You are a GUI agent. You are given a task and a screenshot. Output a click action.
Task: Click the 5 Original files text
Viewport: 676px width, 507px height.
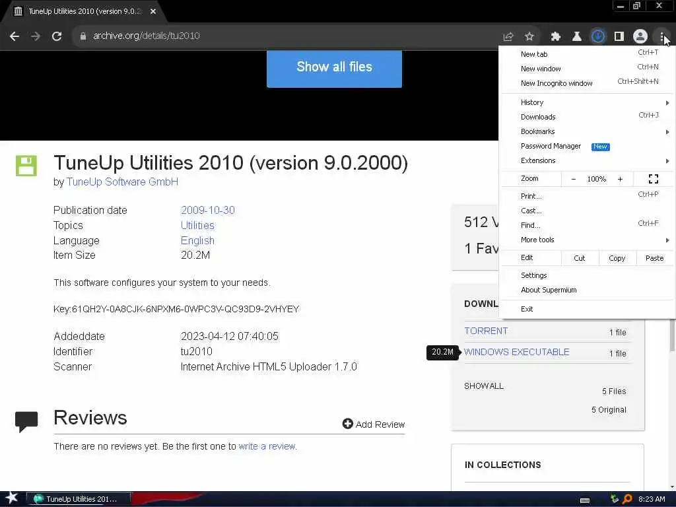609,409
